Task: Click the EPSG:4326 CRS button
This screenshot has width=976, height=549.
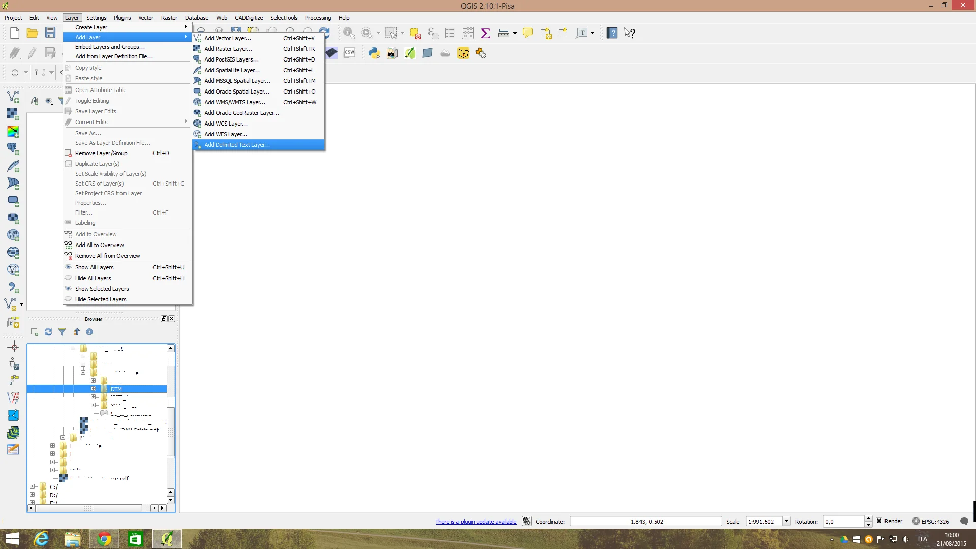Action: [931, 522]
